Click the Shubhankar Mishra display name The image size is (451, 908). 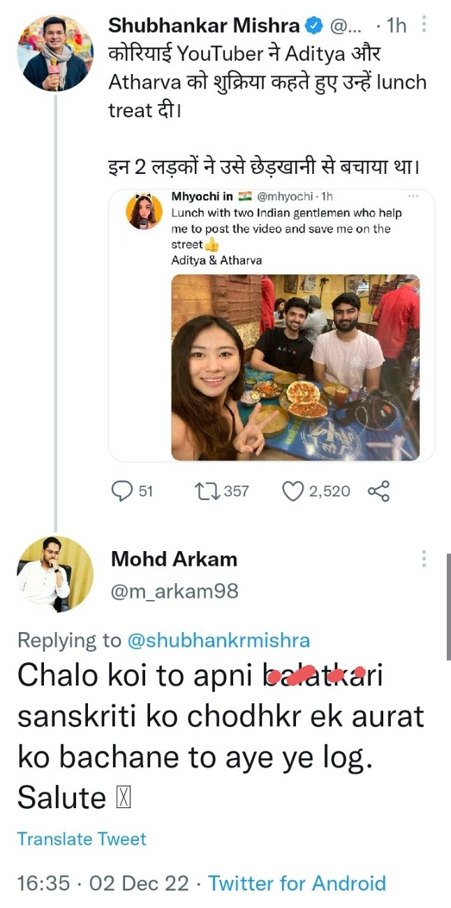coord(205,26)
